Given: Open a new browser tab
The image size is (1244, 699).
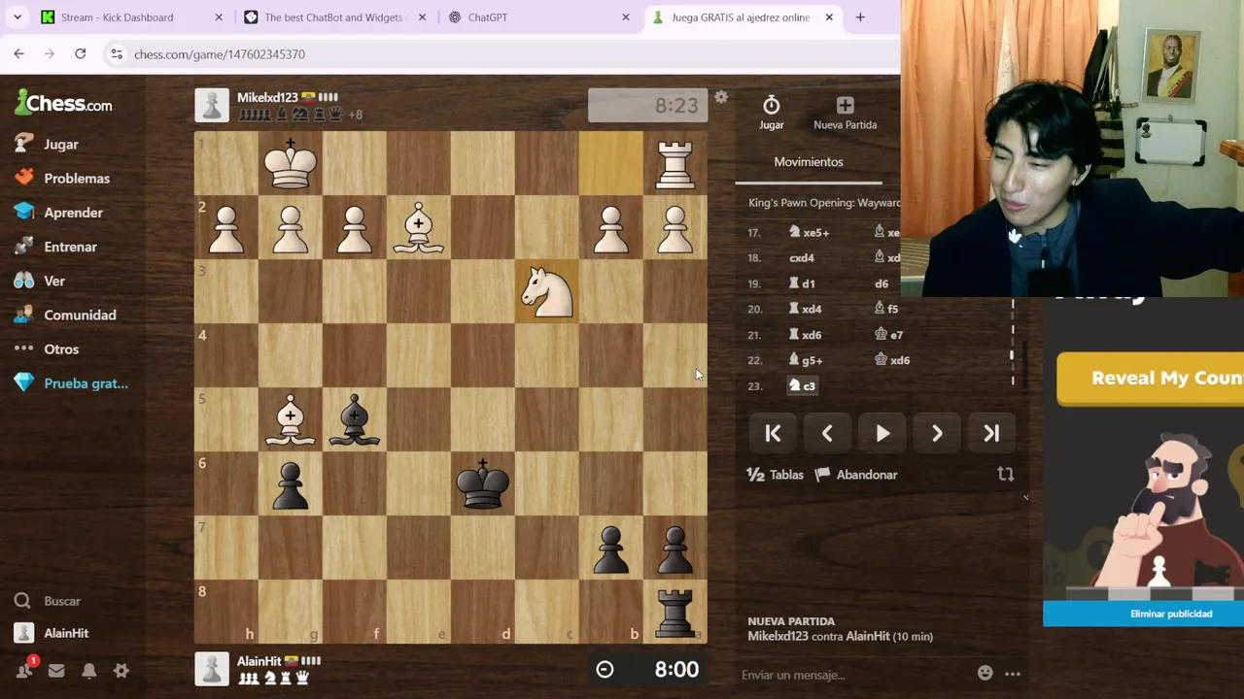Looking at the screenshot, I should click(860, 17).
